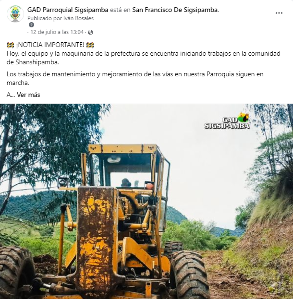Viewport: 293px width, 299px height.
Task: Click the construction barrier emoji before NOTICIA
Action: point(10,45)
